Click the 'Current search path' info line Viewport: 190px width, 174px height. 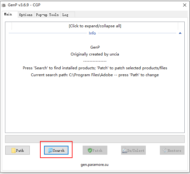point(95,75)
